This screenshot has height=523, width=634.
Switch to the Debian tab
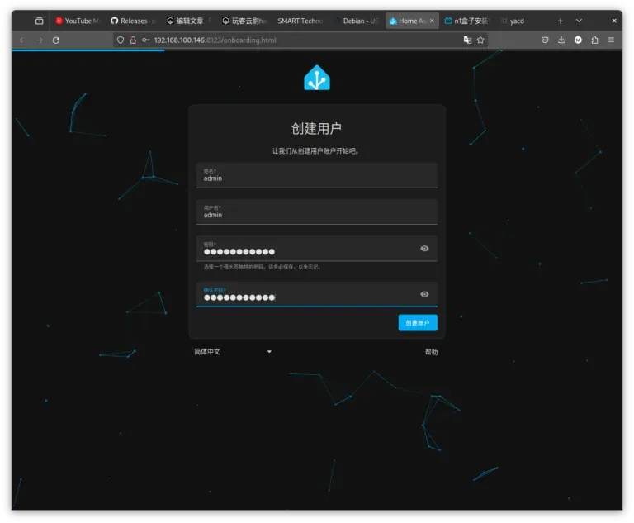tap(356, 21)
